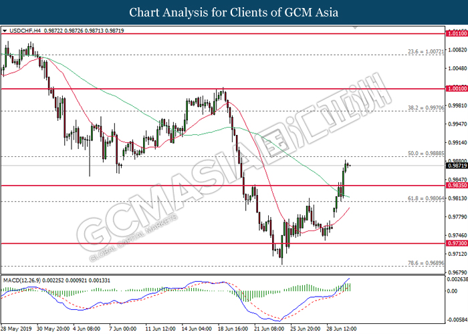Click the 25 Jun 20:00 time label
The width and height of the screenshot is (468, 334).
306,329
